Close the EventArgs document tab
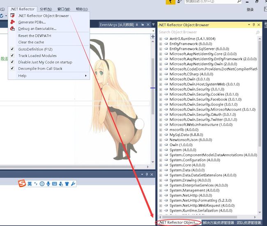Viewport: 267px width, 226px height. 148,25
